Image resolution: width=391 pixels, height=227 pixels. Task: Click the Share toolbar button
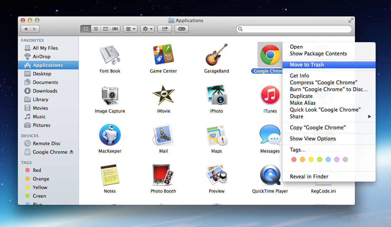[x=165, y=29]
